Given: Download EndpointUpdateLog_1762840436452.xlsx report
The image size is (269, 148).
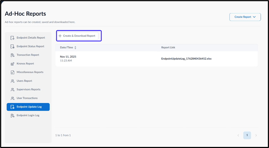Looking at the screenshot, I should coord(186,59).
